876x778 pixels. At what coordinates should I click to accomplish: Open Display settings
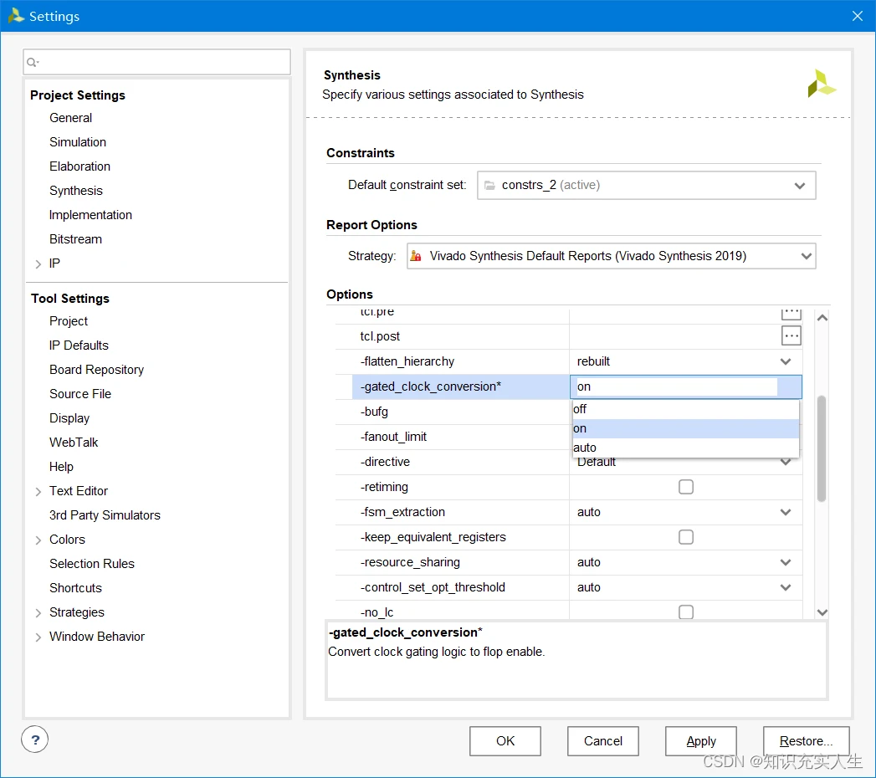(x=69, y=418)
